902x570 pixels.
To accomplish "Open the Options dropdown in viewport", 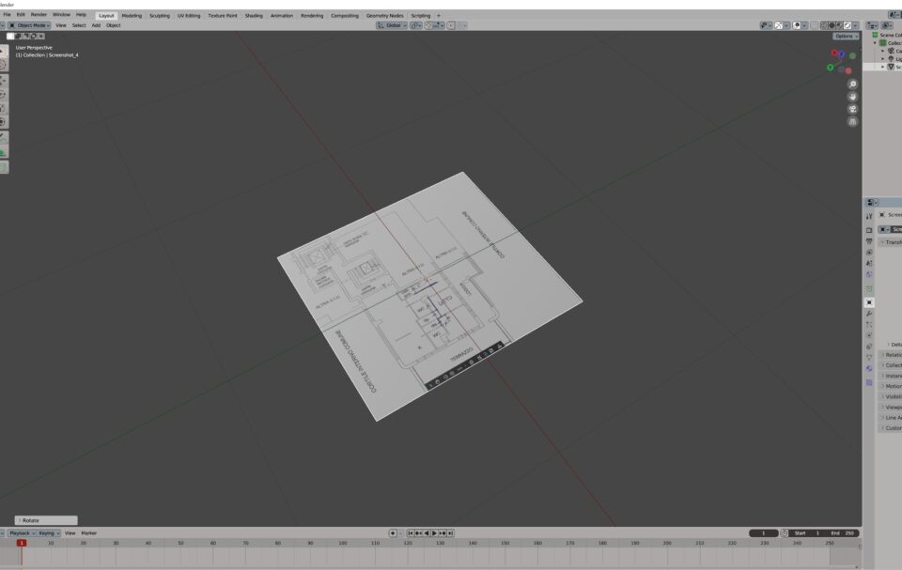I will (846, 36).
